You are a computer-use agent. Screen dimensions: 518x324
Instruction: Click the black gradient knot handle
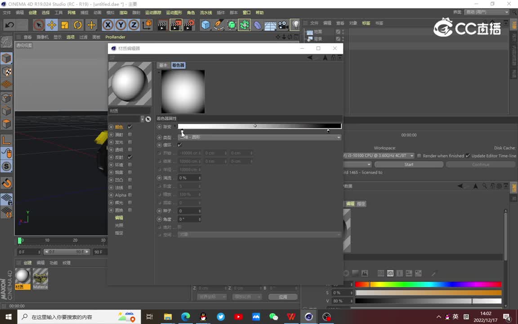pos(328,131)
